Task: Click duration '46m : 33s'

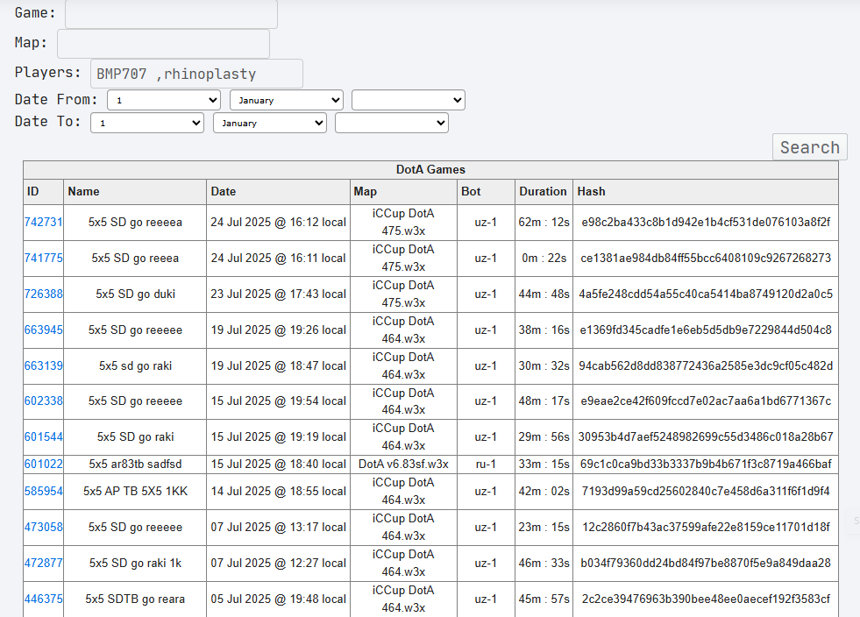Action: pos(544,563)
